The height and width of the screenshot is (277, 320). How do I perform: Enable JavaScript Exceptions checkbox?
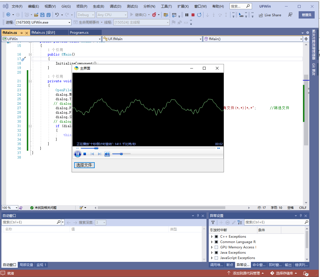[216, 258]
